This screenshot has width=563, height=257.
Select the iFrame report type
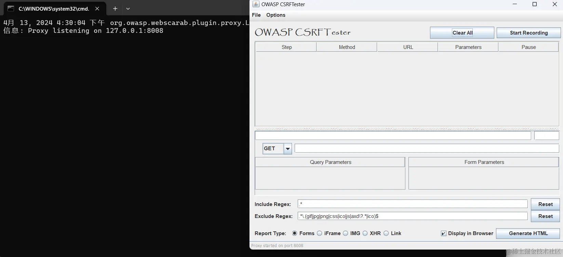click(320, 233)
